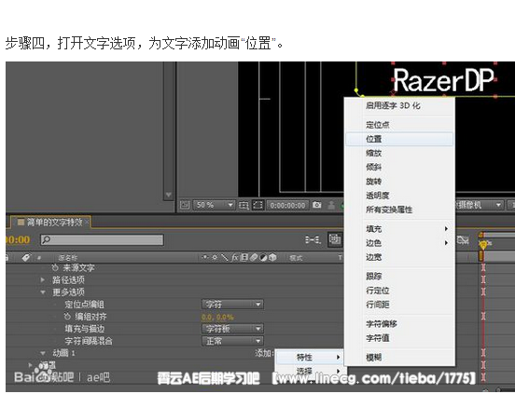Click the shy switch column icon

point(205,257)
